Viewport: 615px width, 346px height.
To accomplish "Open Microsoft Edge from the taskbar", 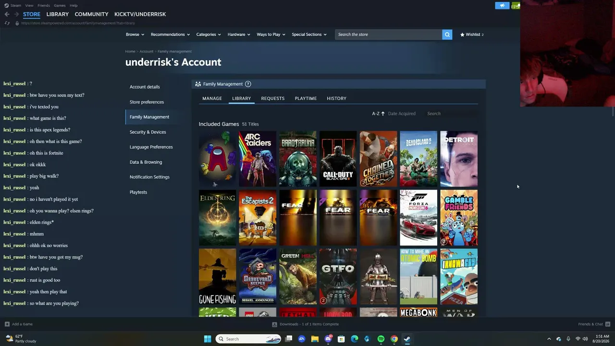I will [355, 339].
